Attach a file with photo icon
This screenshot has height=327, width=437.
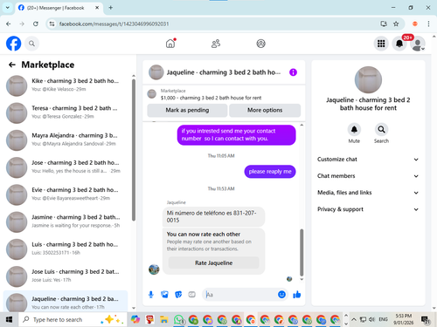164,295
